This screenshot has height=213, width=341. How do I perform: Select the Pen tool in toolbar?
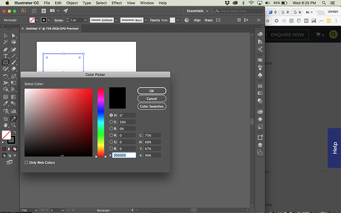pos(6,49)
